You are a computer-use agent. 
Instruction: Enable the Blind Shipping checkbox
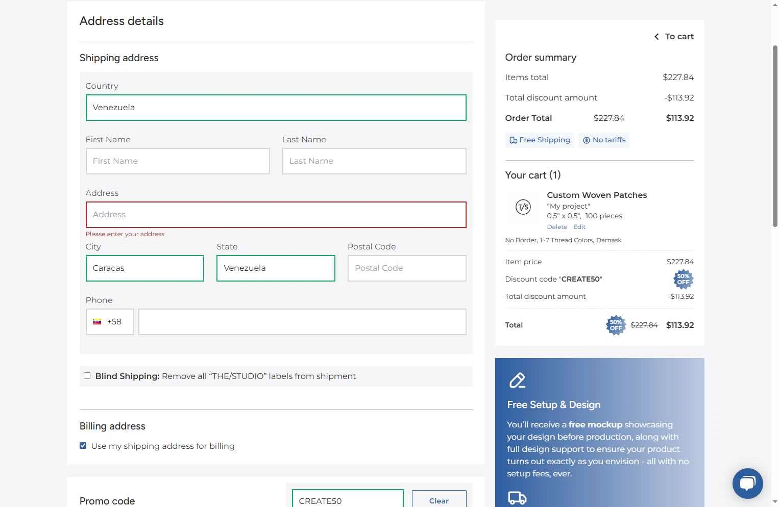87,376
